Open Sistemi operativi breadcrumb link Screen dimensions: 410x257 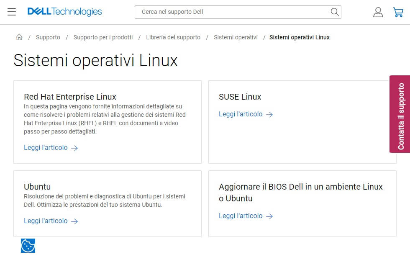coord(236,37)
